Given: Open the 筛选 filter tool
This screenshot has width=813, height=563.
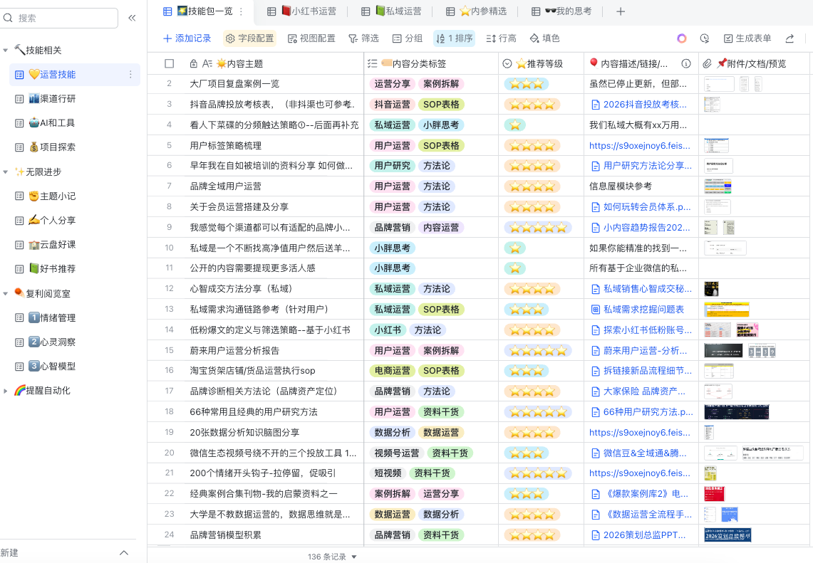Looking at the screenshot, I should click(363, 38).
